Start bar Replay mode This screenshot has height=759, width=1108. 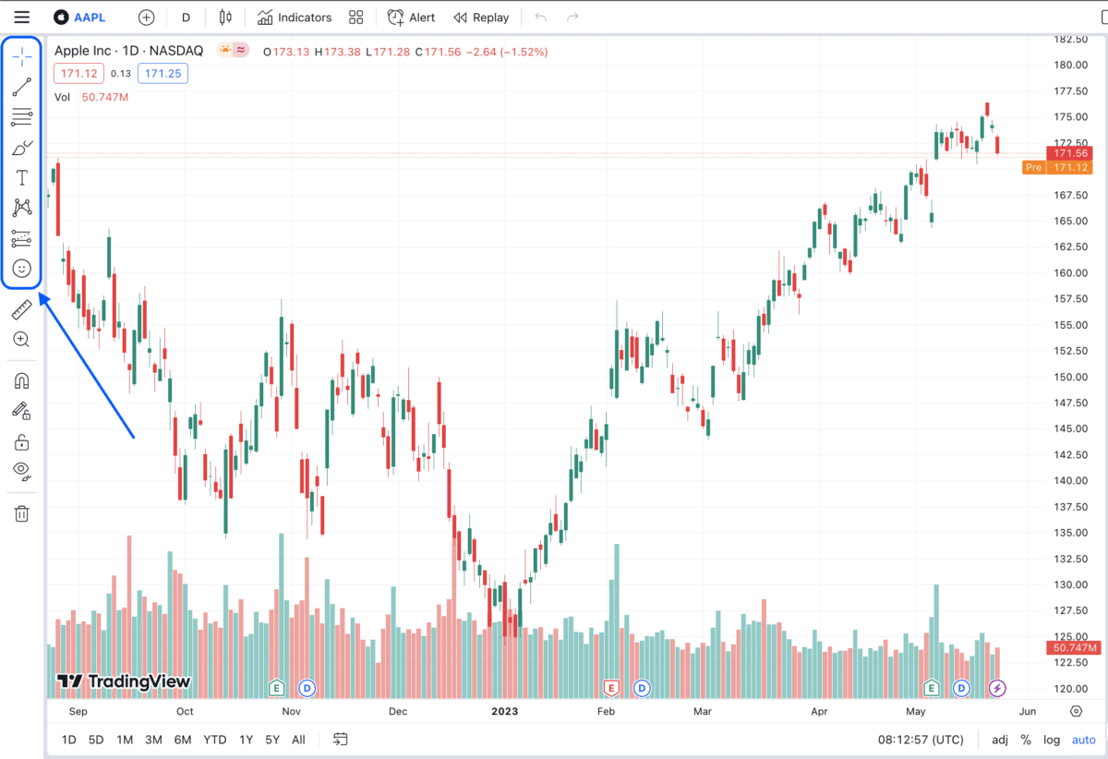coord(481,18)
